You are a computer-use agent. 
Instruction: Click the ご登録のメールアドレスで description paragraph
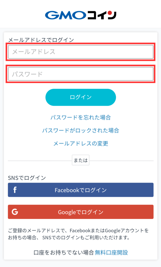click(78, 234)
